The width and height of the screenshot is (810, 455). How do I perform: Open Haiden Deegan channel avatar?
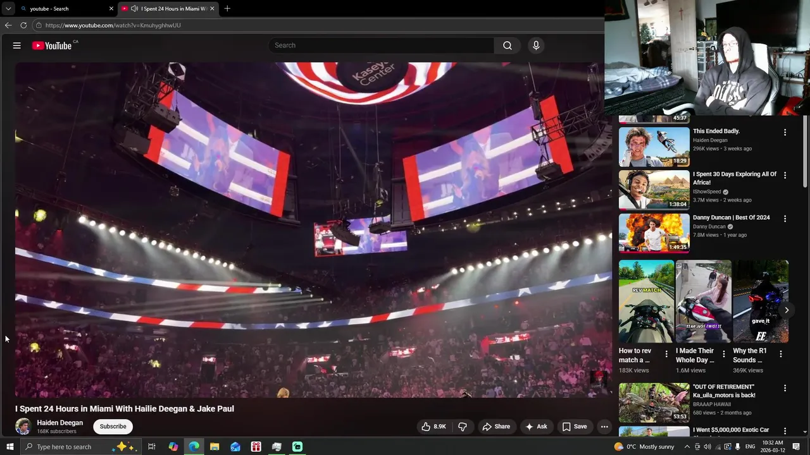click(x=23, y=427)
